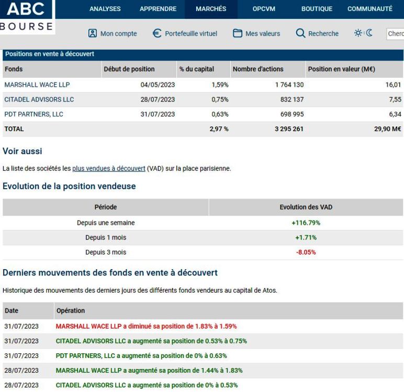Go to Mon compte link

[x=118, y=34]
